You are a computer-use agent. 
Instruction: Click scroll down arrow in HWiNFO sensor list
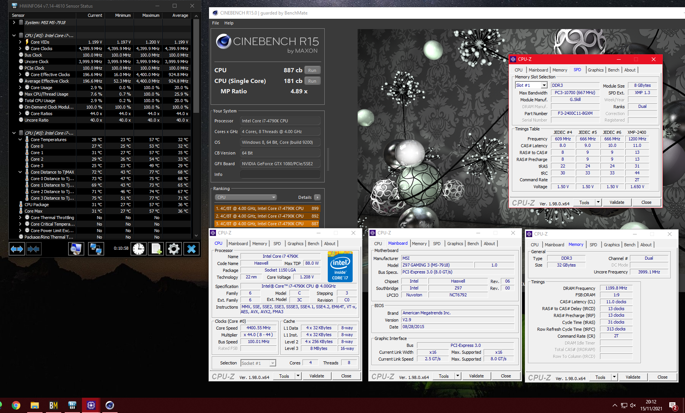click(x=196, y=236)
